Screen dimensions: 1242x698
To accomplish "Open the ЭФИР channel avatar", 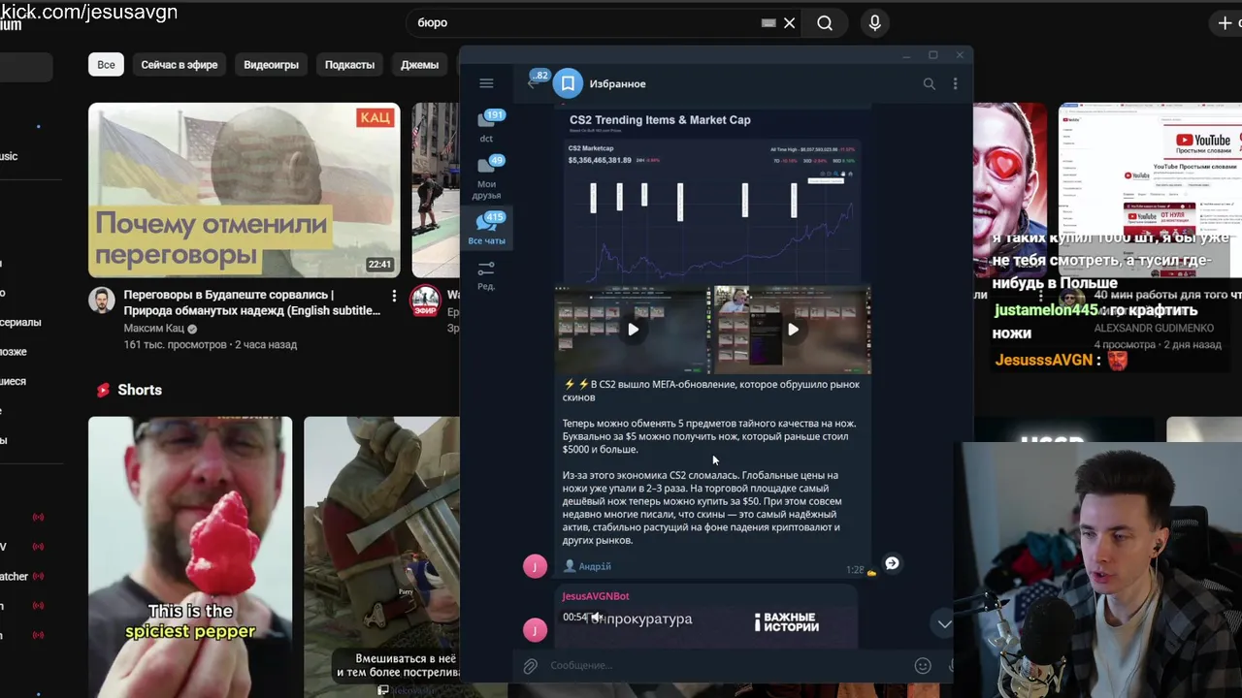I will (x=425, y=301).
